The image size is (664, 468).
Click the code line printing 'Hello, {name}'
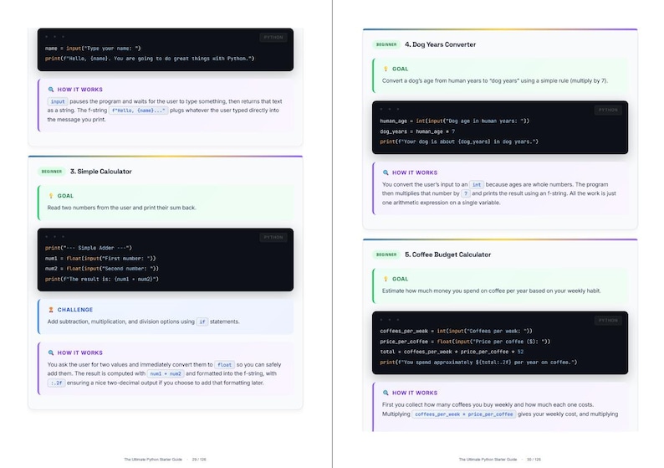pos(150,59)
